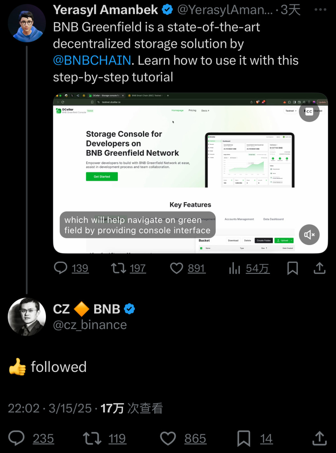Toggle the video CC captions button
This screenshot has height=453, width=336.
[x=309, y=111]
